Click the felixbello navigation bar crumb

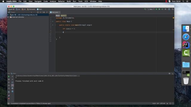click(x=31, y=9)
